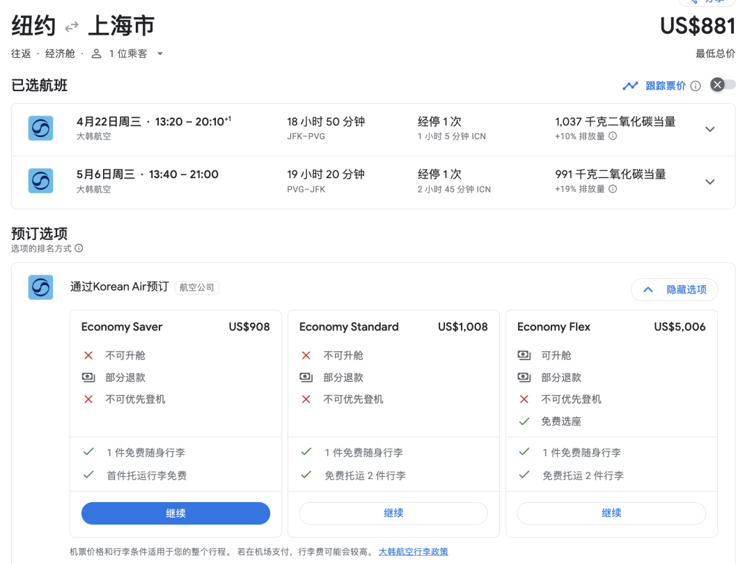Click the Korean Air logo on May 6 flight
Viewport: 752px width, 564px height.
pyautogui.click(x=40, y=182)
